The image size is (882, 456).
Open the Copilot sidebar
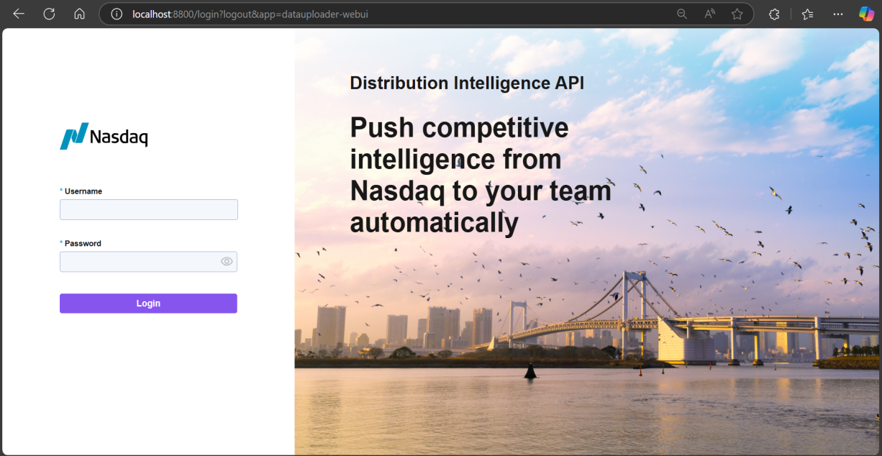click(x=866, y=14)
